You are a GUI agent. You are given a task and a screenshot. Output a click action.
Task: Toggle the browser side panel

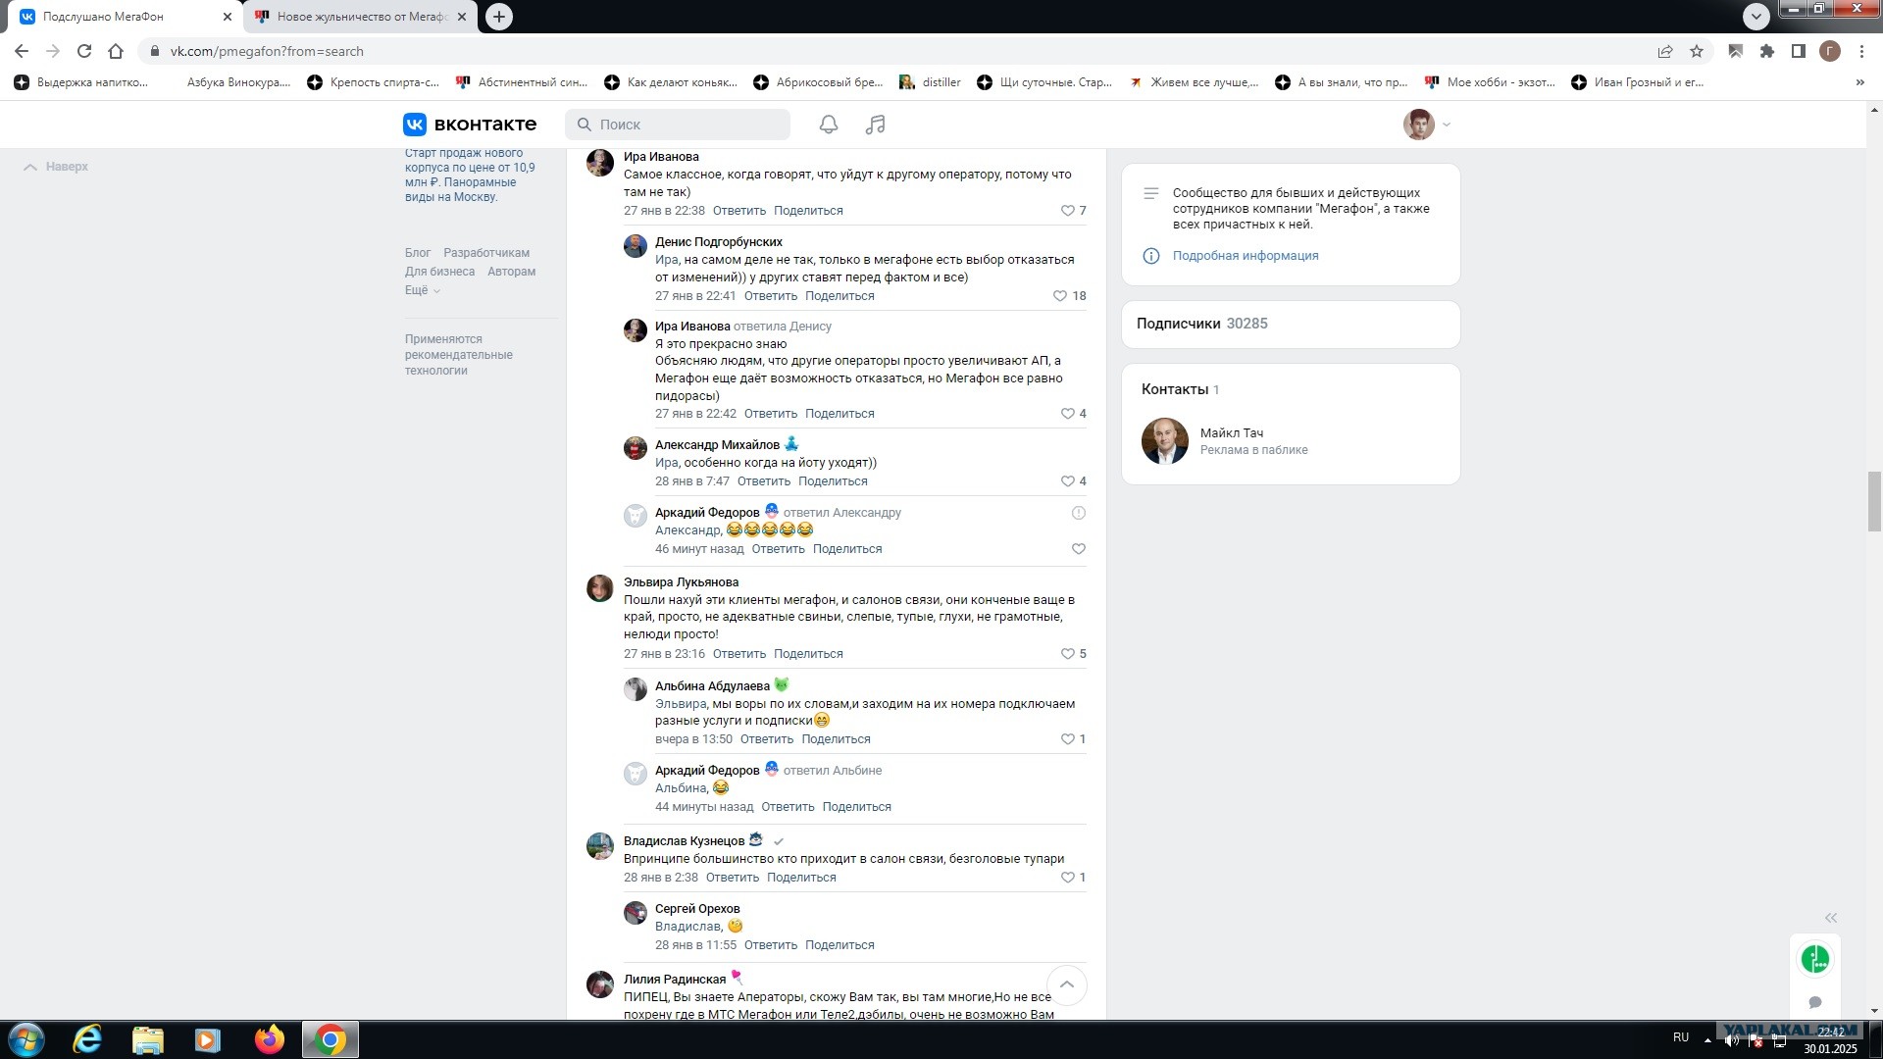point(1799,51)
